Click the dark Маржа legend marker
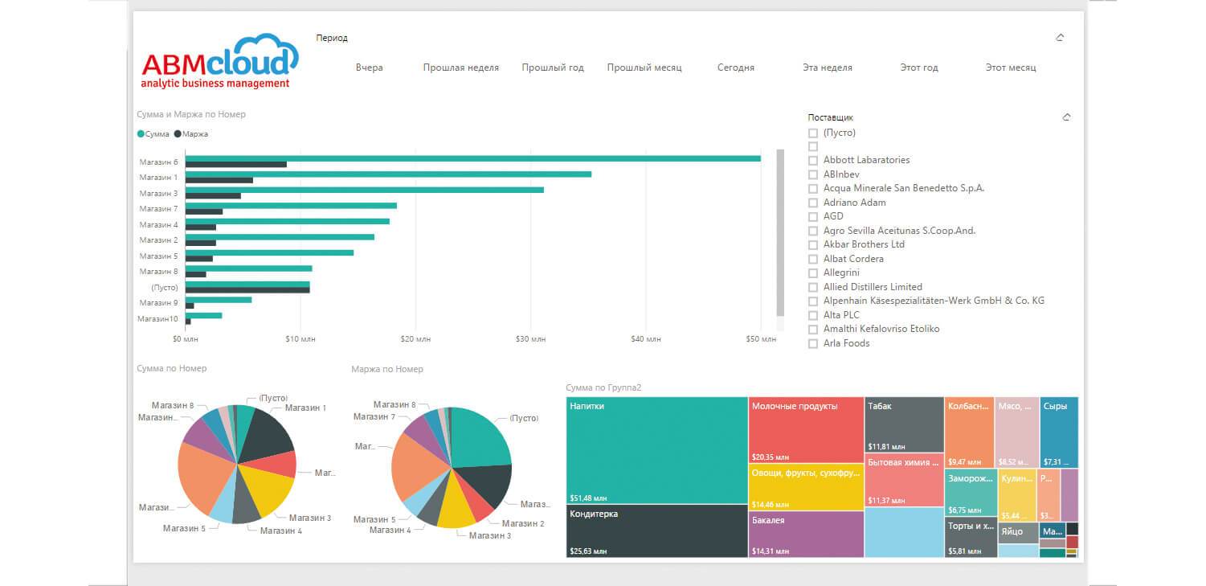Image resolution: width=1206 pixels, height=586 pixels. pyautogui.click(x=178, y=134)
